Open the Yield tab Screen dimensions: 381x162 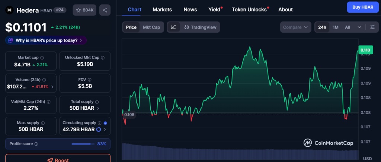click(214, 9)
